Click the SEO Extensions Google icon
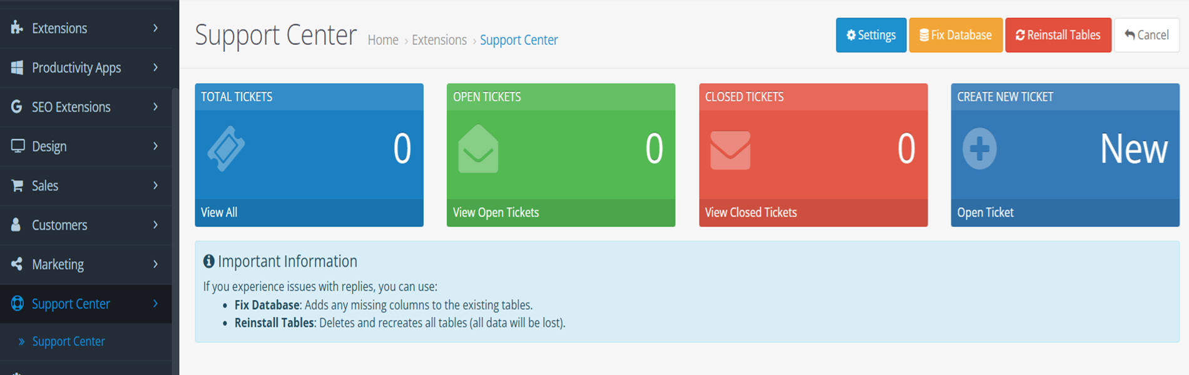The image size is (1189, 375). pyautogui.click(x=17, y=107)
